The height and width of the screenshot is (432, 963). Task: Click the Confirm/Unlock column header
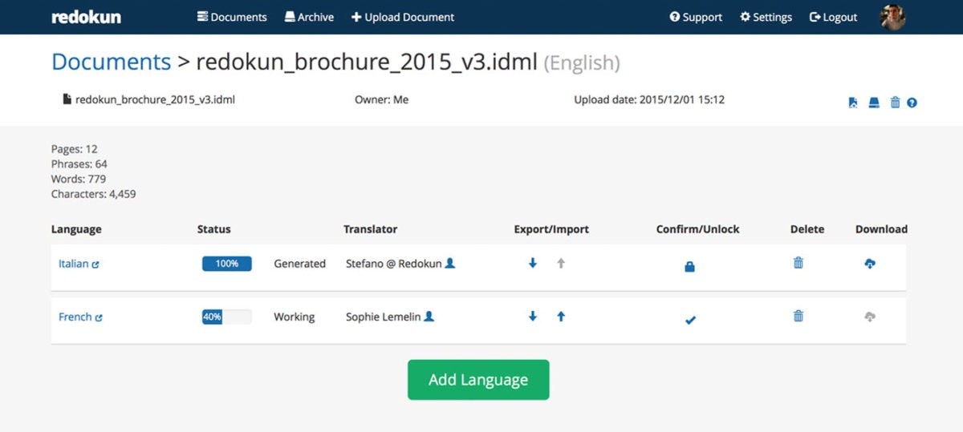pos(697,229)
